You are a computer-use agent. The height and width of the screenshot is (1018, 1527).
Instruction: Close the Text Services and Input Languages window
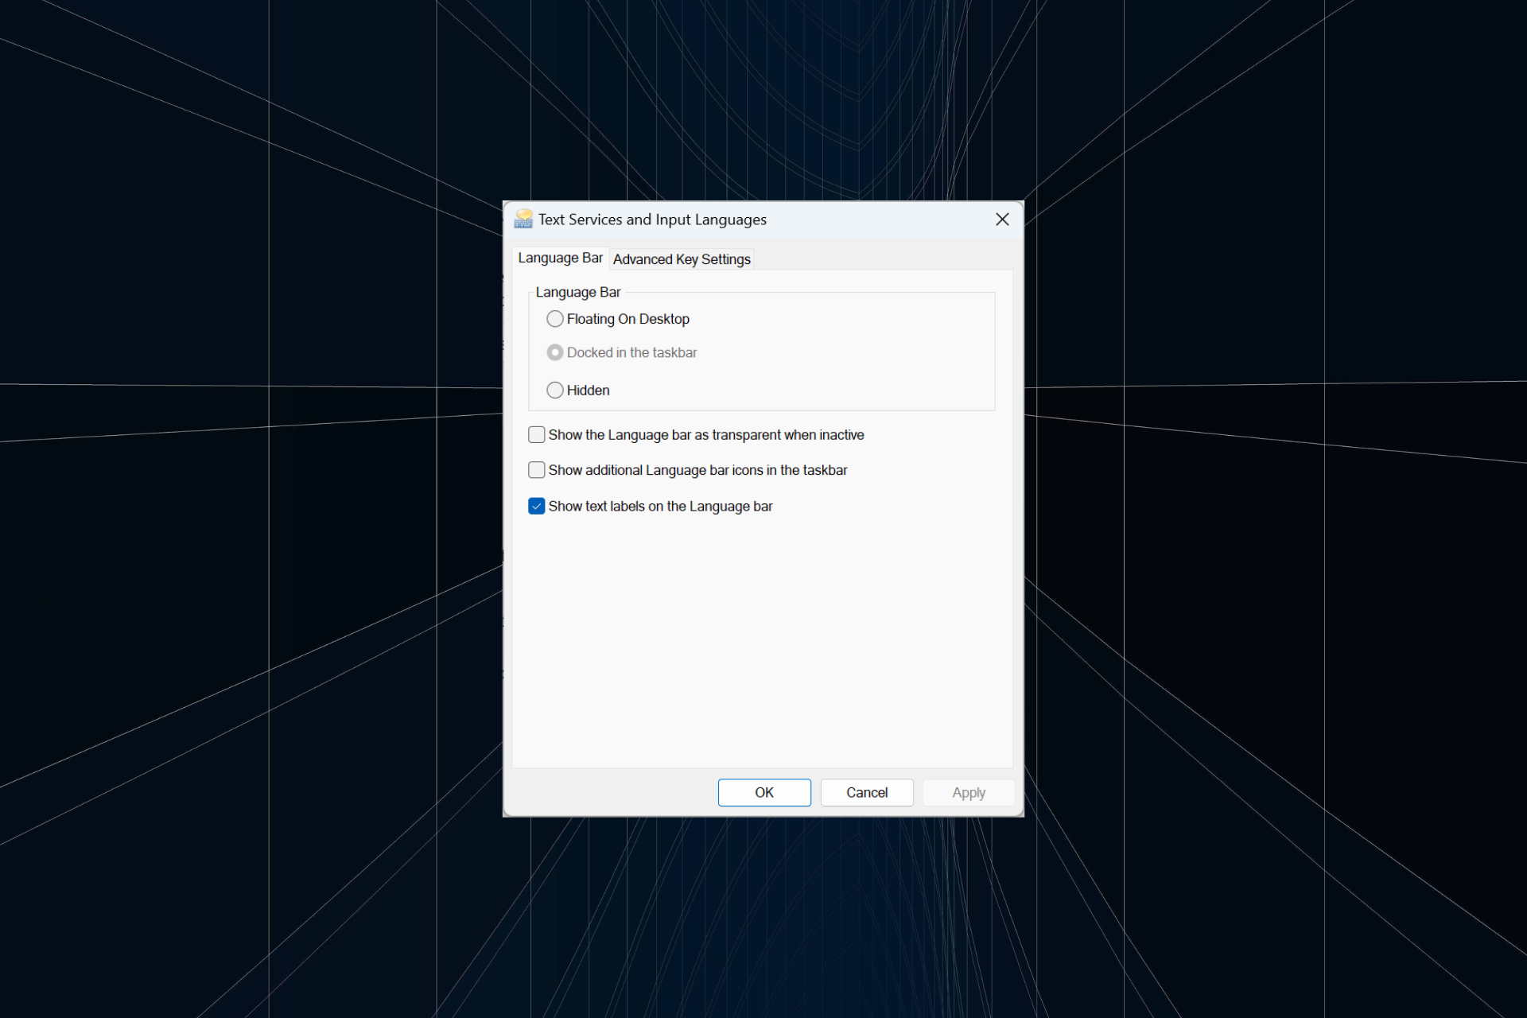(1001, 219)
